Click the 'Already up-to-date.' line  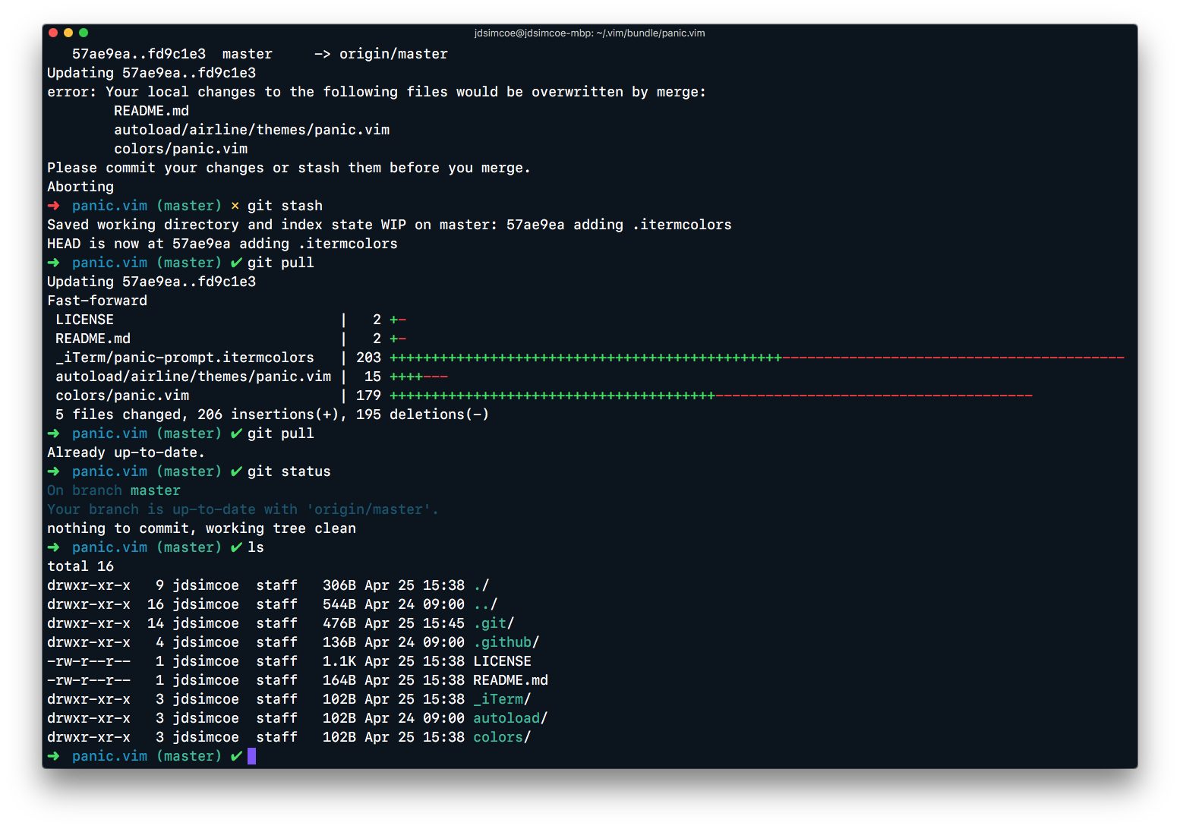coord(126,452)
